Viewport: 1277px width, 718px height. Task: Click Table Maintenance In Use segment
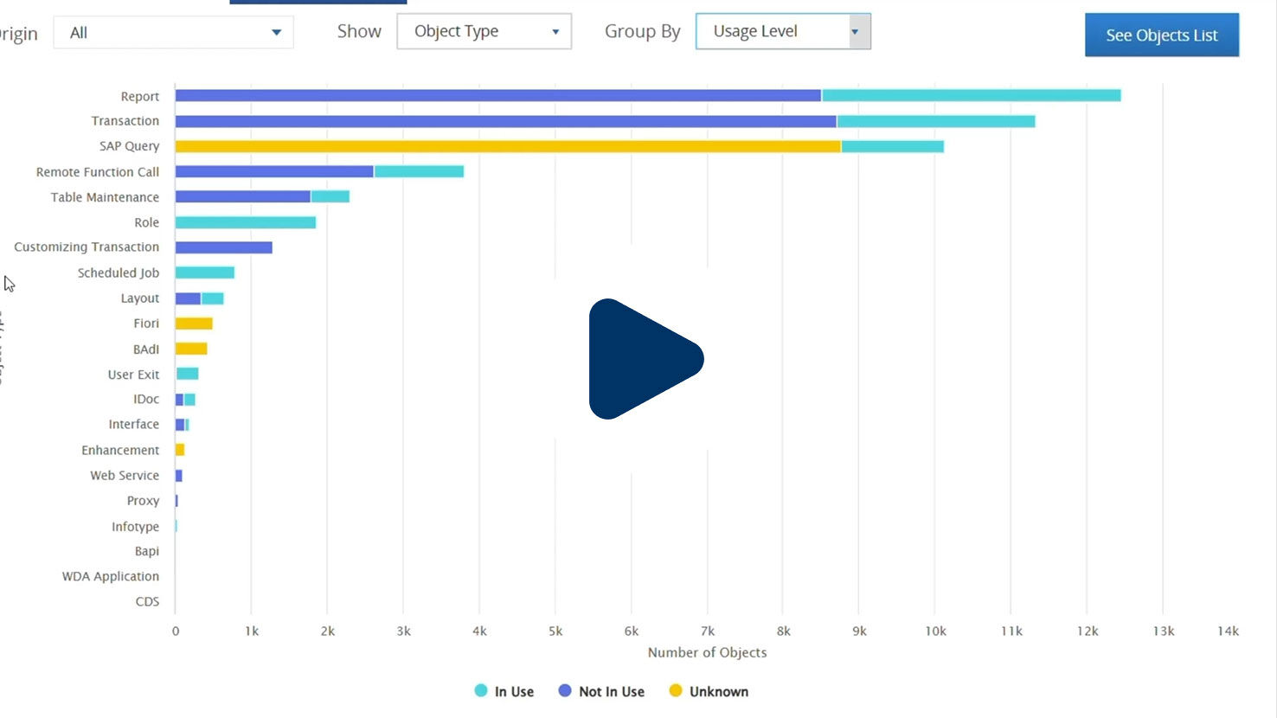(x=330, y=196)
